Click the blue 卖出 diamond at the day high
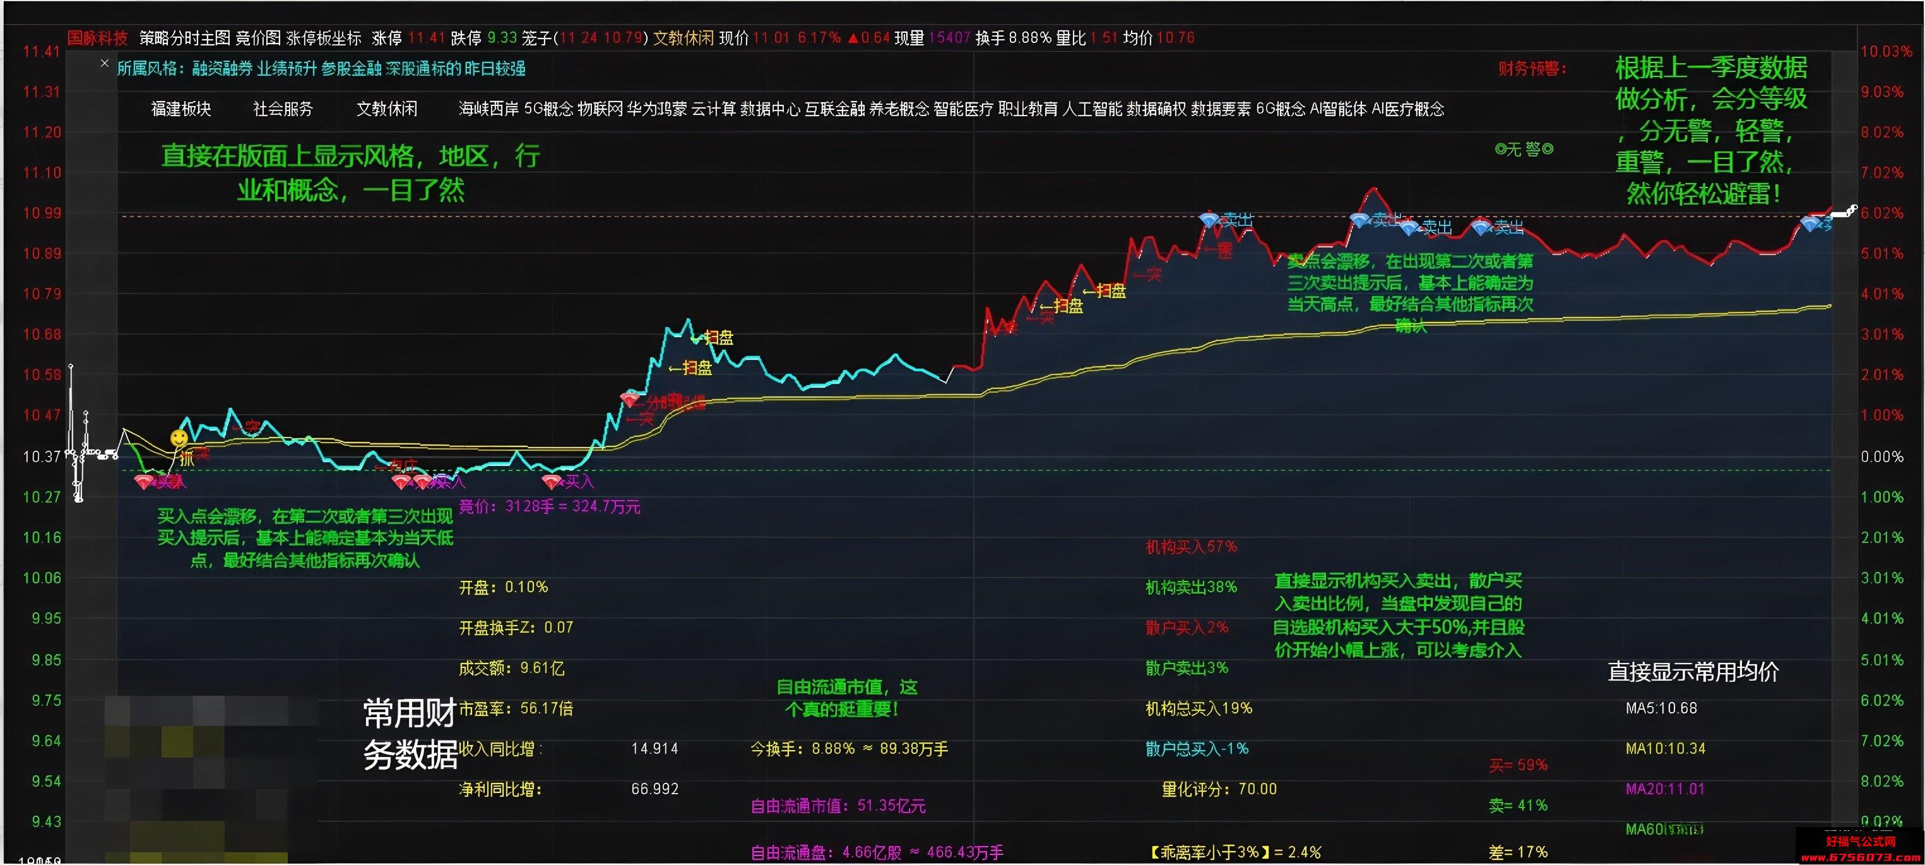This screenshot has height=865, width=1925. pos(1360,220)
